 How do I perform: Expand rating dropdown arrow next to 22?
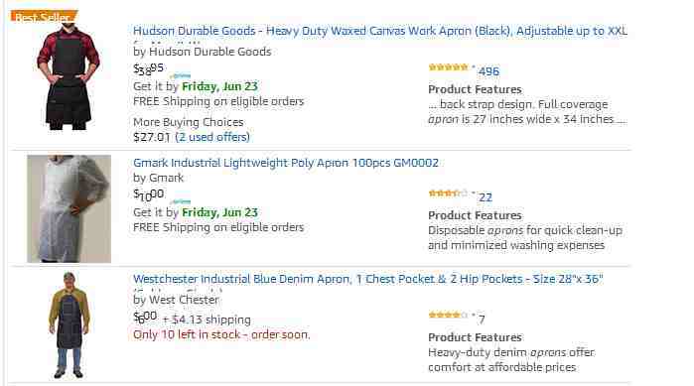point(474,193)
